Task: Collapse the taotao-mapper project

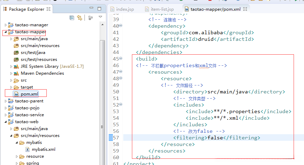Action: (6, 32)
